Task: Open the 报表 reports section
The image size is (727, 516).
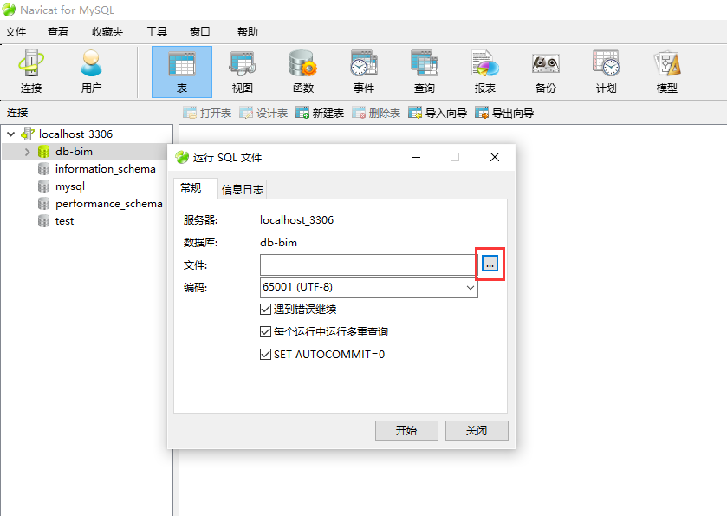Action: 485,72
